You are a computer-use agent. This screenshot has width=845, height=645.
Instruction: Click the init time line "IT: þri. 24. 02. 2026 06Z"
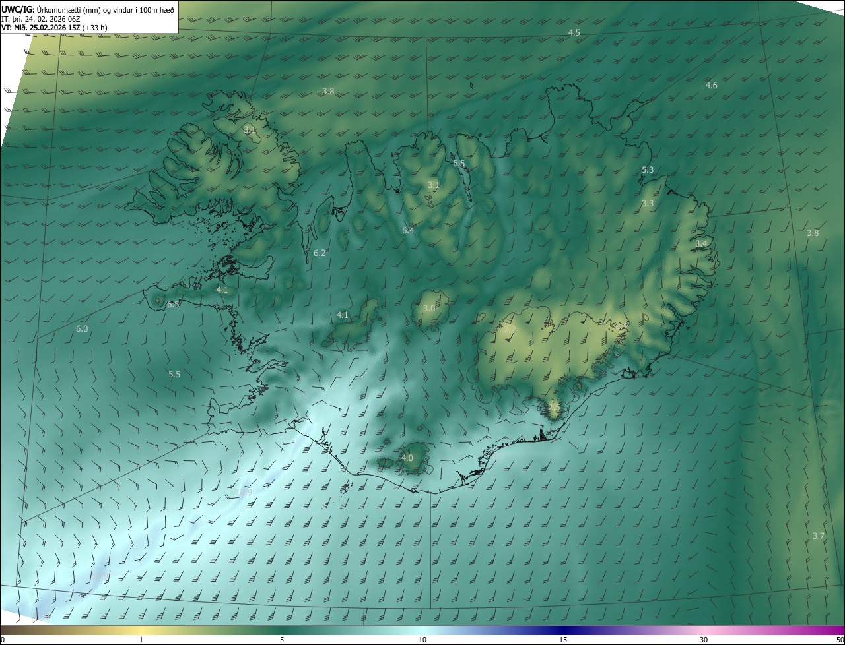point(40,19)
